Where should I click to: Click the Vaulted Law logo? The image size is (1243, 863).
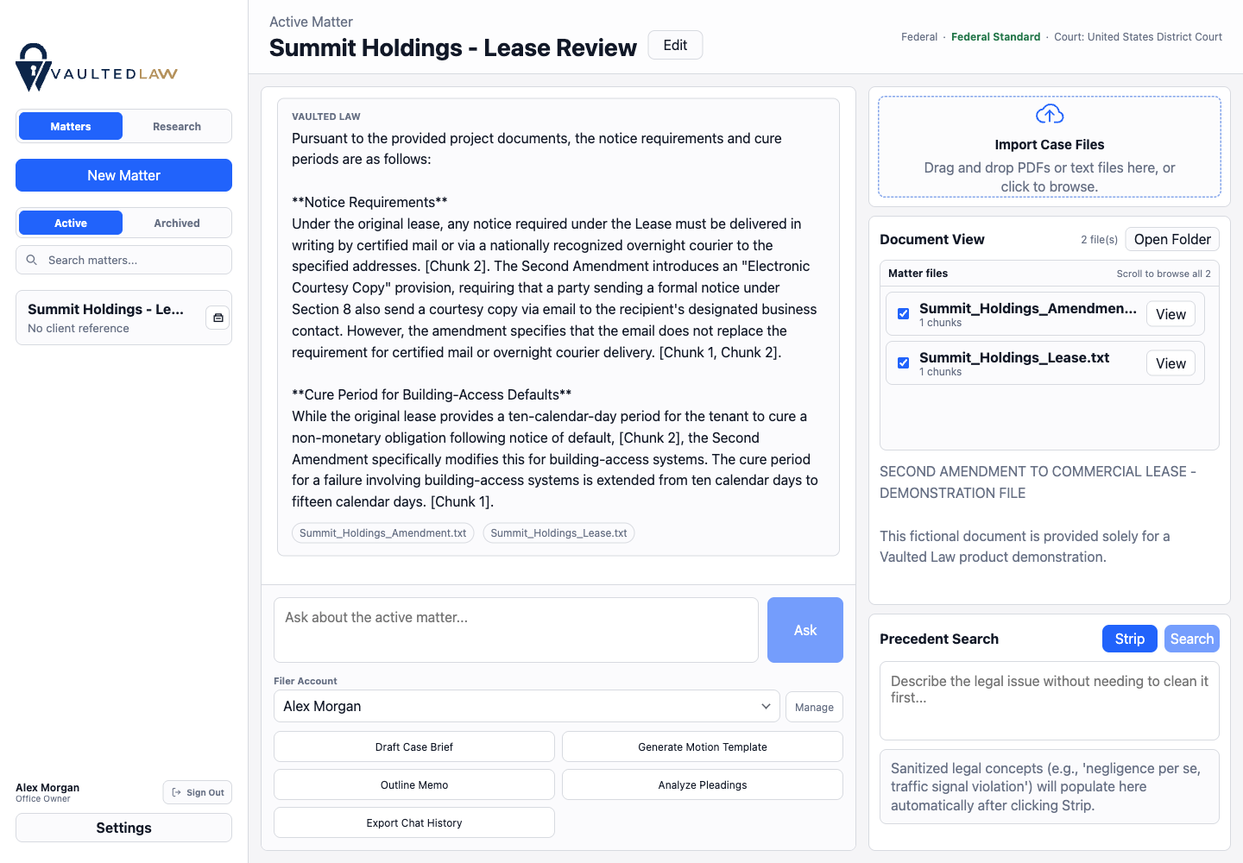pos(97,67)
